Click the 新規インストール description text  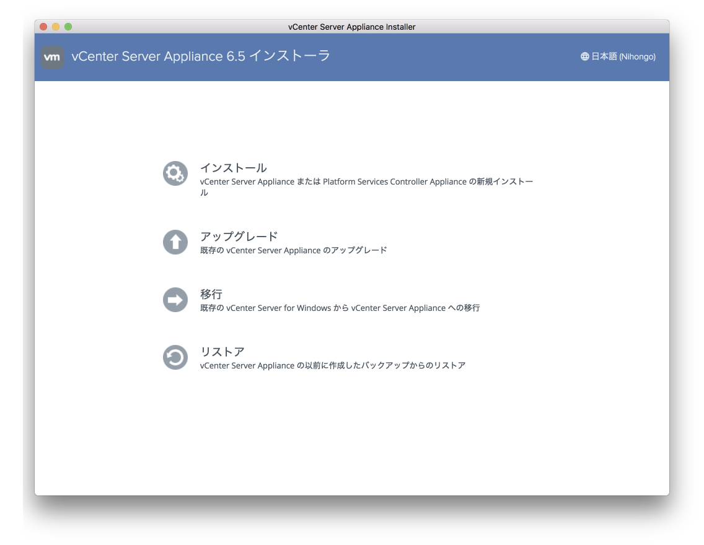366,182
